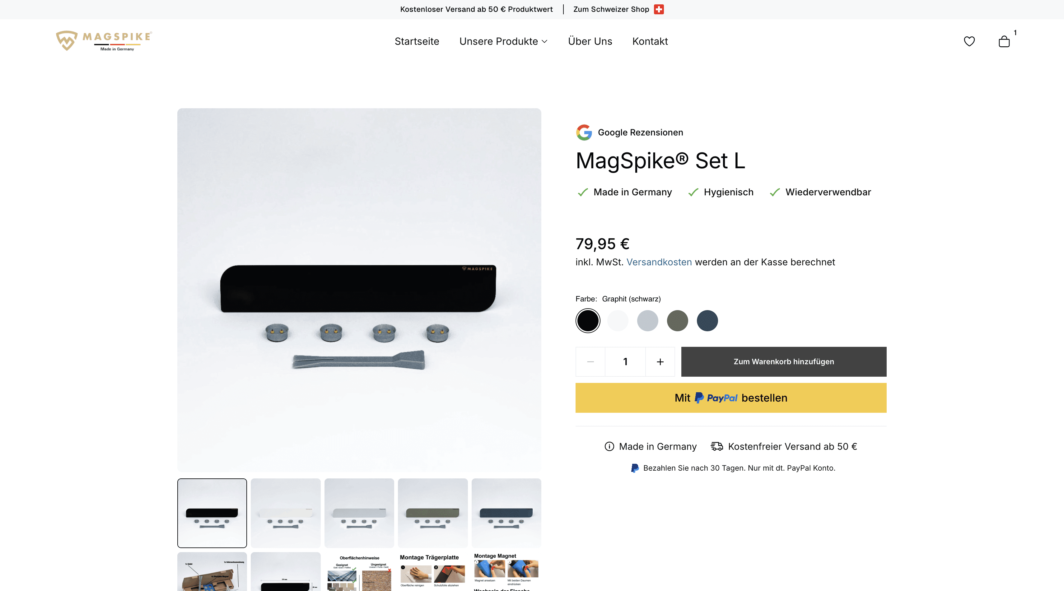Click Zum Warenkorb hinzufügen button

[784, 362]
